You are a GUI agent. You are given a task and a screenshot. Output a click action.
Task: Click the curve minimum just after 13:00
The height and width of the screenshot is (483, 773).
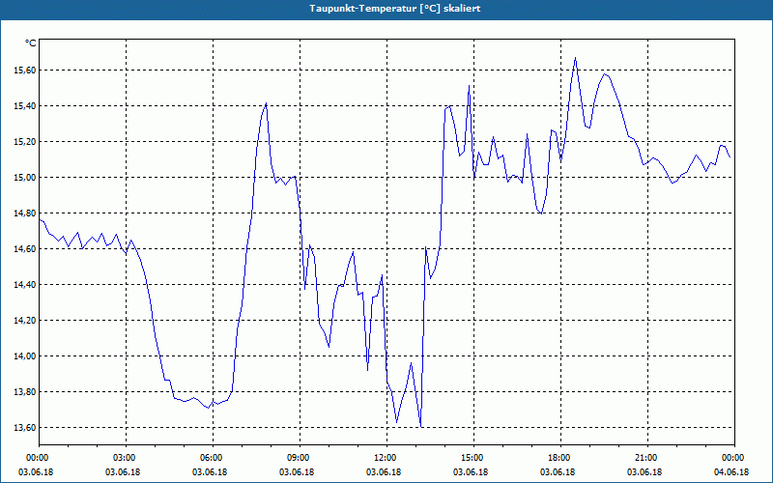(x=421, y=426)
